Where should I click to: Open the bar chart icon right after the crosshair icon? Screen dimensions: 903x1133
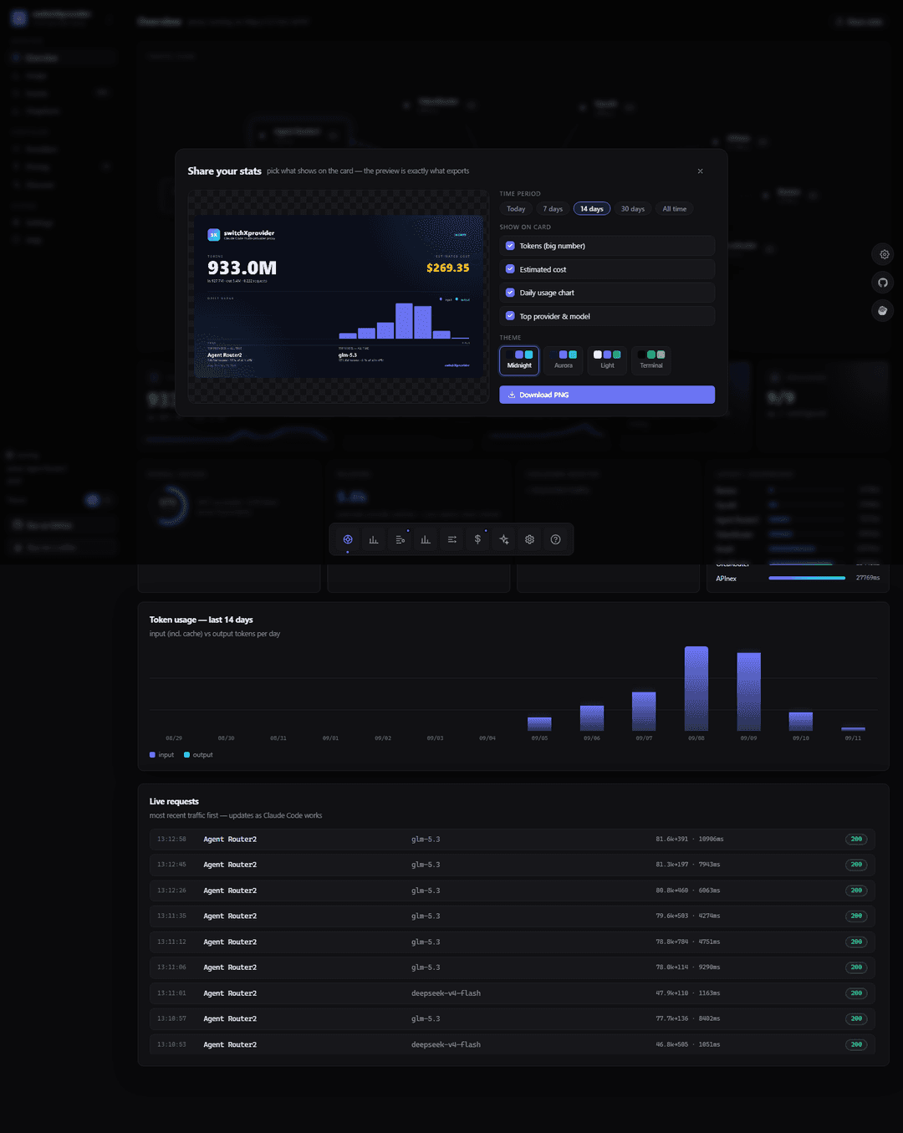[x=374, y=539]
